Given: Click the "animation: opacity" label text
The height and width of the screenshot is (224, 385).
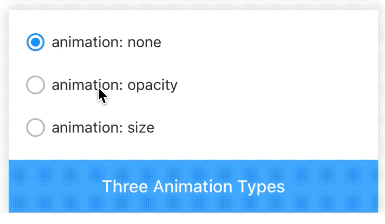Looking at the screenshot, I should click(x=114, y=85).
